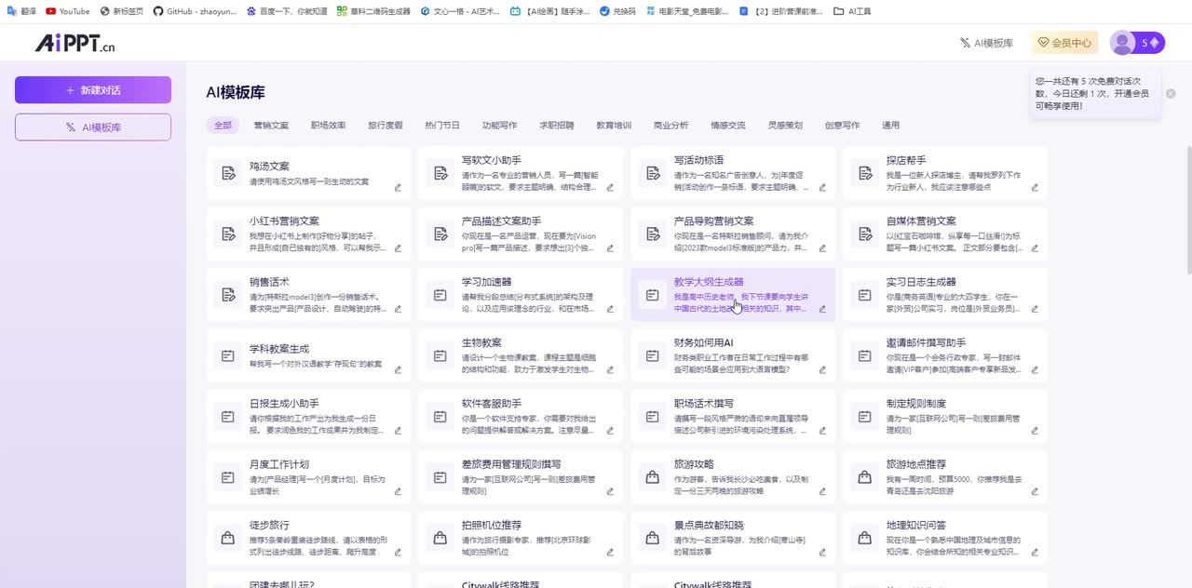
Task: Click the 旅游攻略 bag icon
Action: (x=653, y=477)
